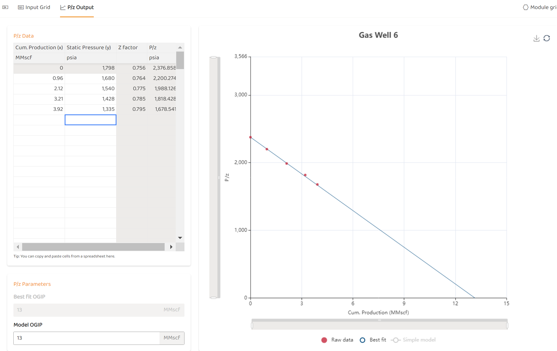
Task: Toggle Raw data legend series
Action: (337, 340)
